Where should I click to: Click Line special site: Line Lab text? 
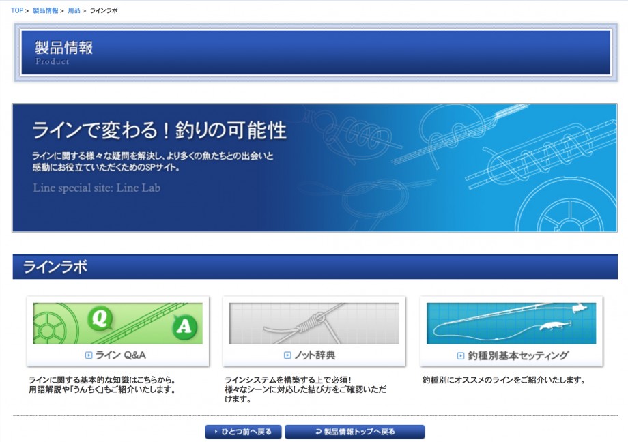96,188
